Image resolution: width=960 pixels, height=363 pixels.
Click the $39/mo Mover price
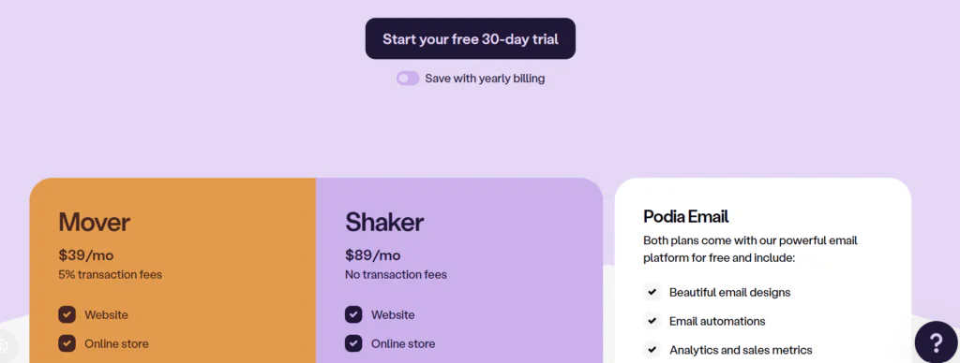coord(86,255)
